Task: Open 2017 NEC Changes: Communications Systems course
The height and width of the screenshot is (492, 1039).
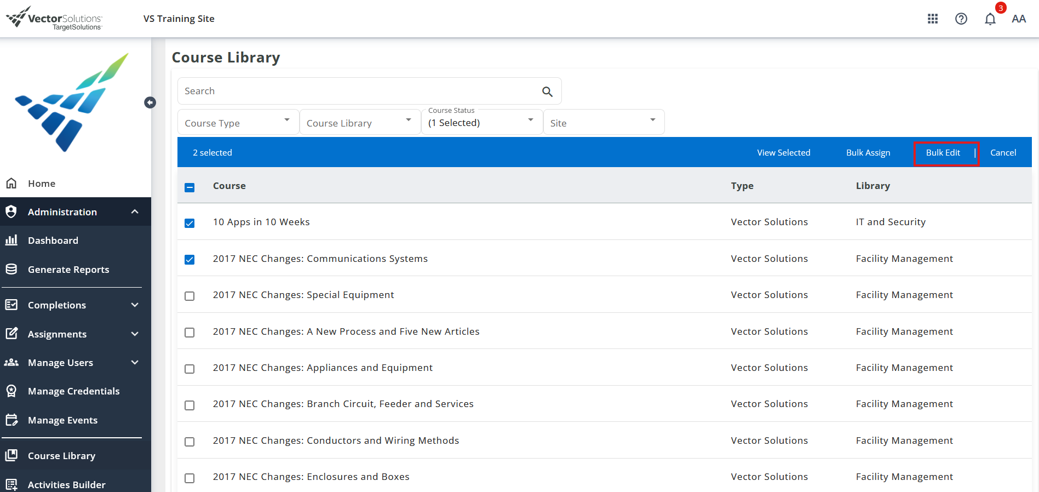Action: tap(320, 259)
